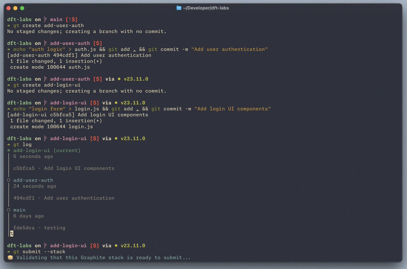This screenshot has height=269, width=407.
Task: Click the 'gt submit --stack' command
Action: pyautogui.click(x=39, y=252)
